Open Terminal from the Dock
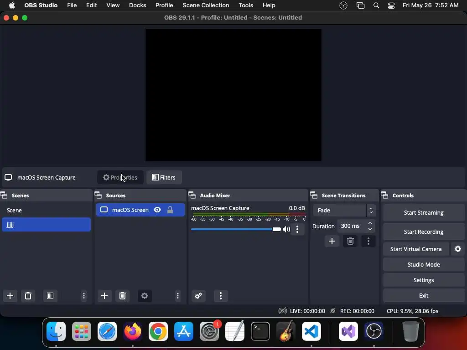This screenshot has height=350, width=467. coord(260,331)
